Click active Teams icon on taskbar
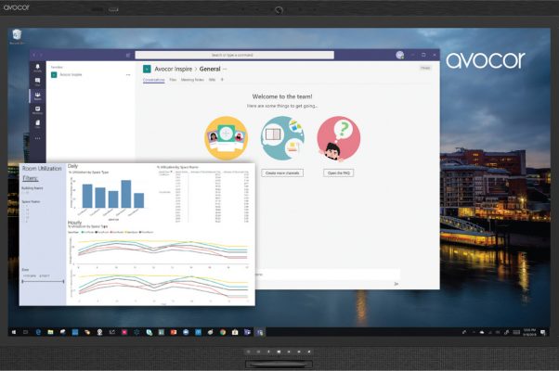This screenshot has height=371, width=559. pyautogui.click(x=260, y=332)
